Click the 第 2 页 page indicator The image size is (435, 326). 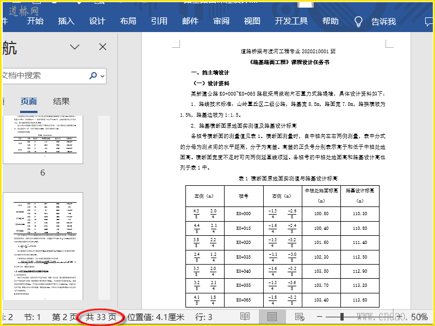(x=65, y=317)
